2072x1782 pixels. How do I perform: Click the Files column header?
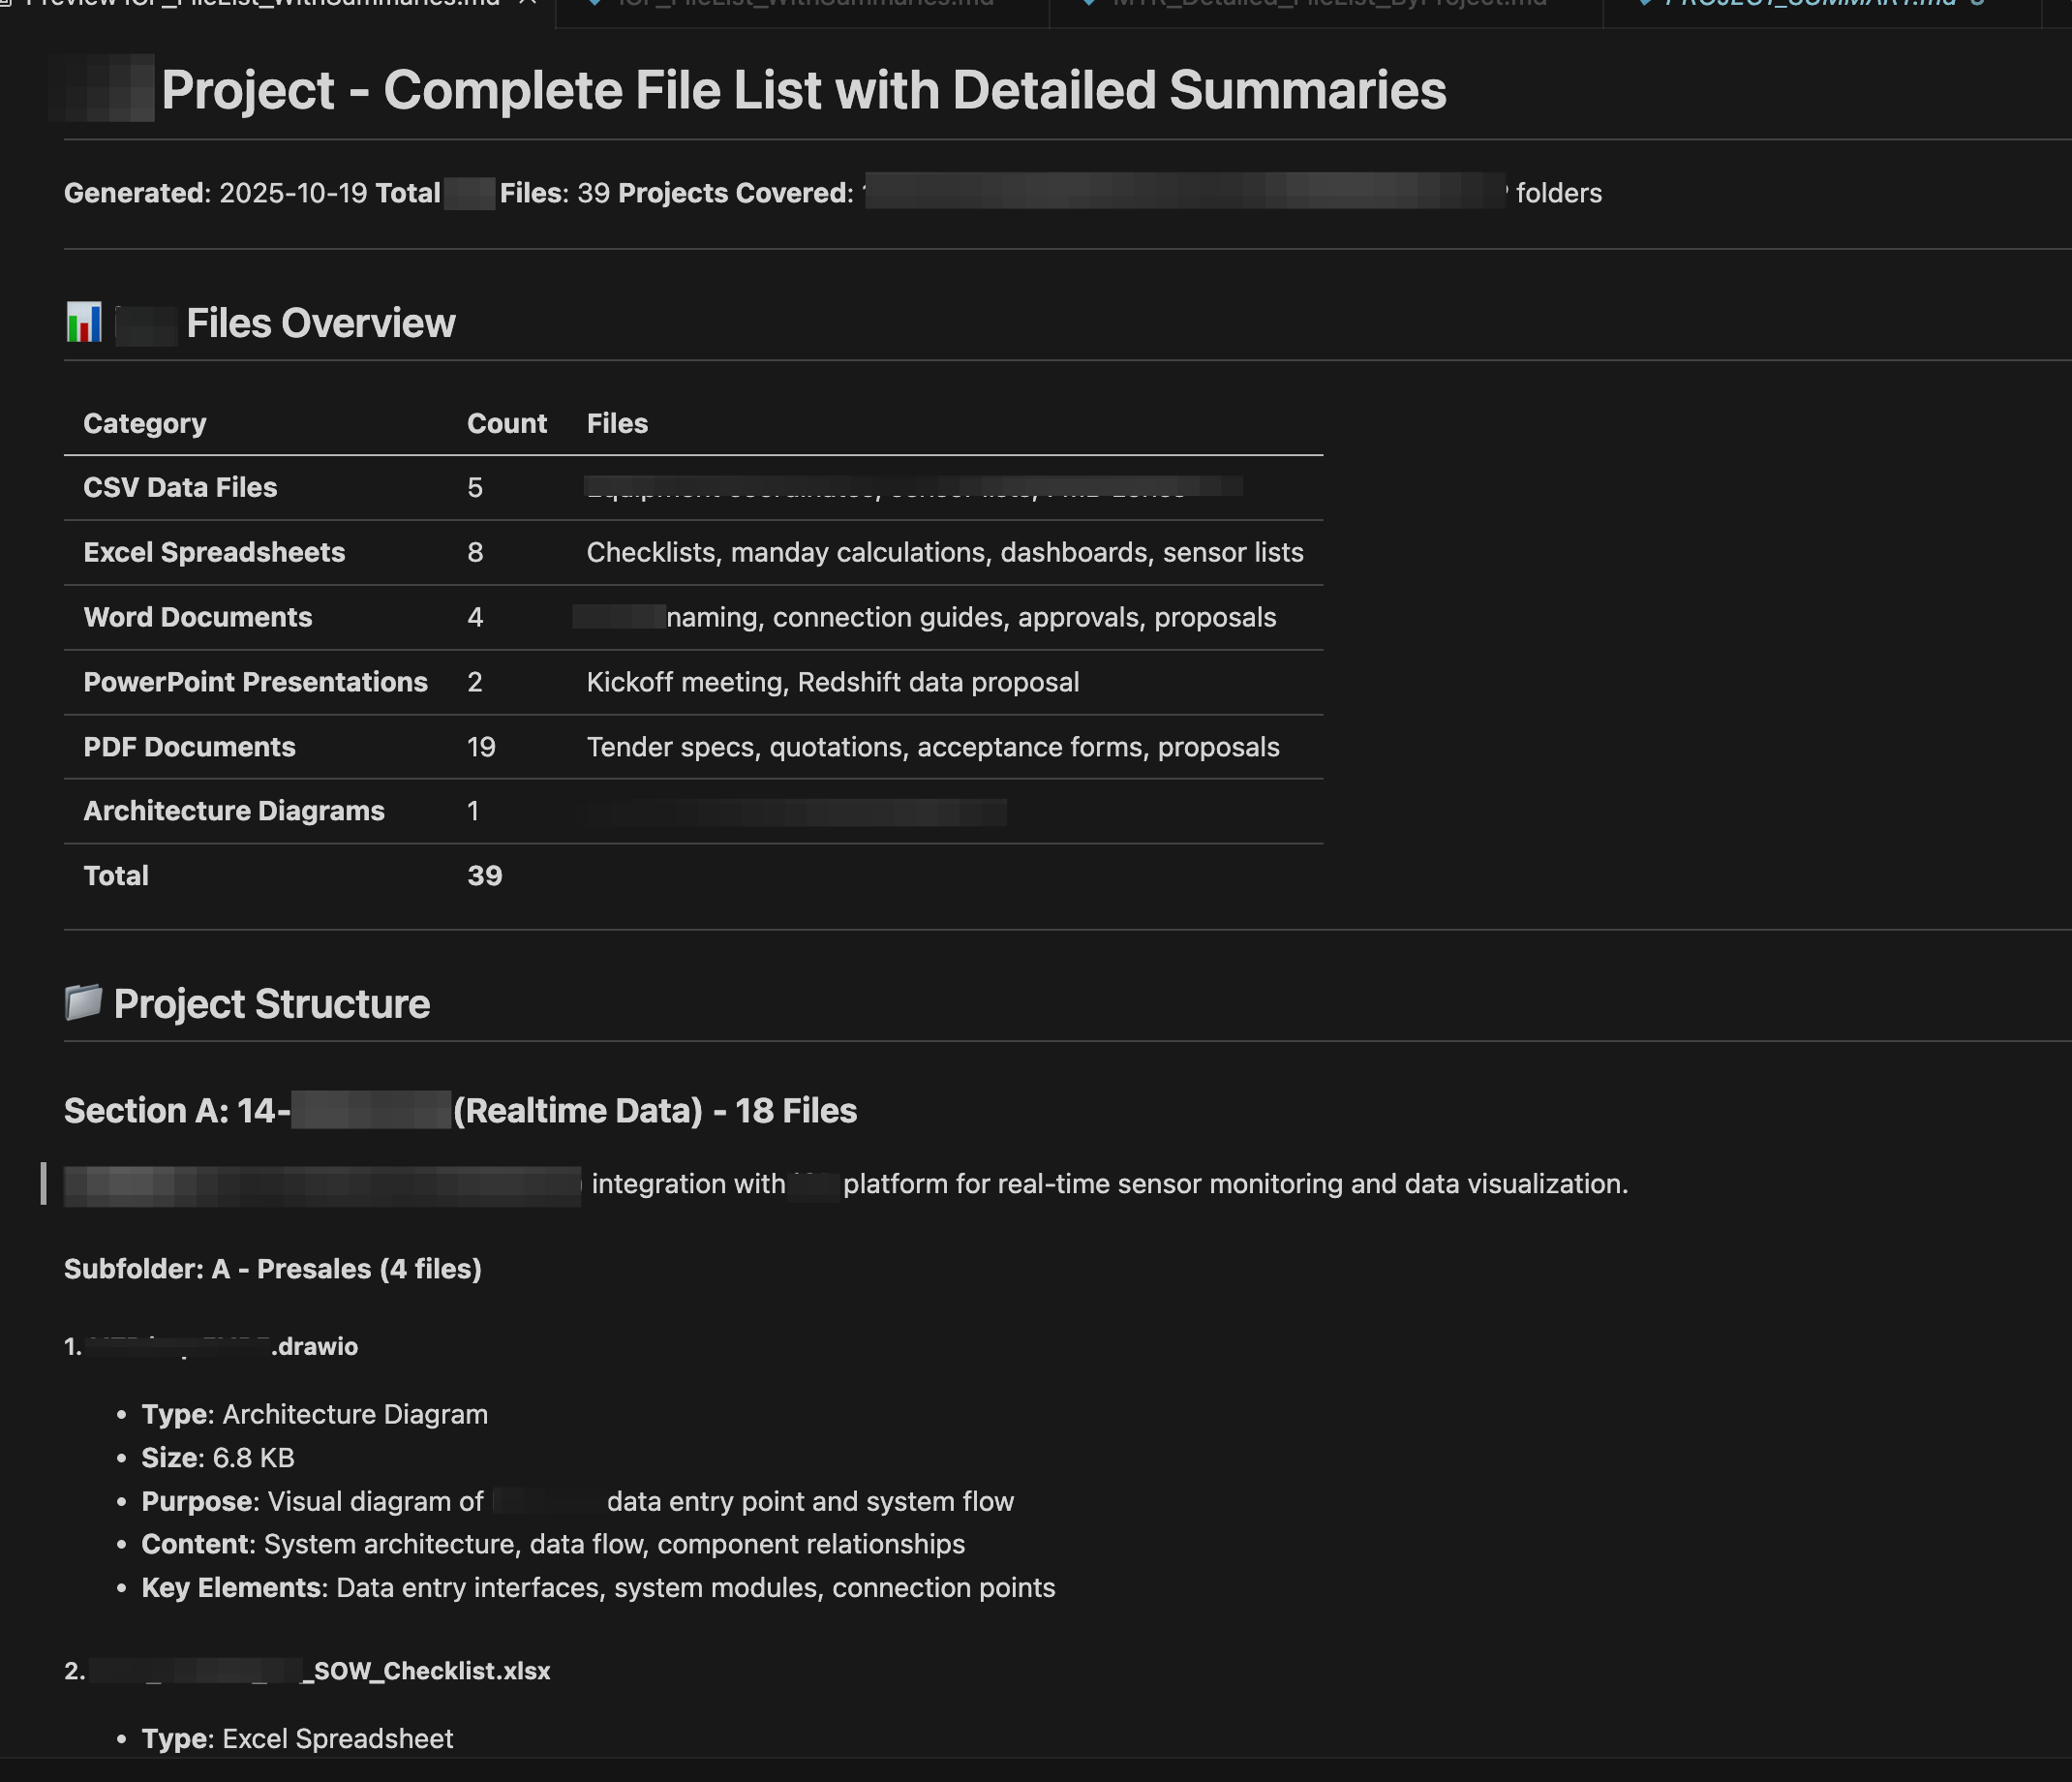coord(617,423)
